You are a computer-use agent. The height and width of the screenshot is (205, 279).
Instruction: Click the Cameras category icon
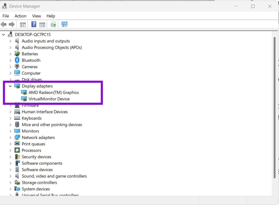pyautogui.click(x=17, y=67)
